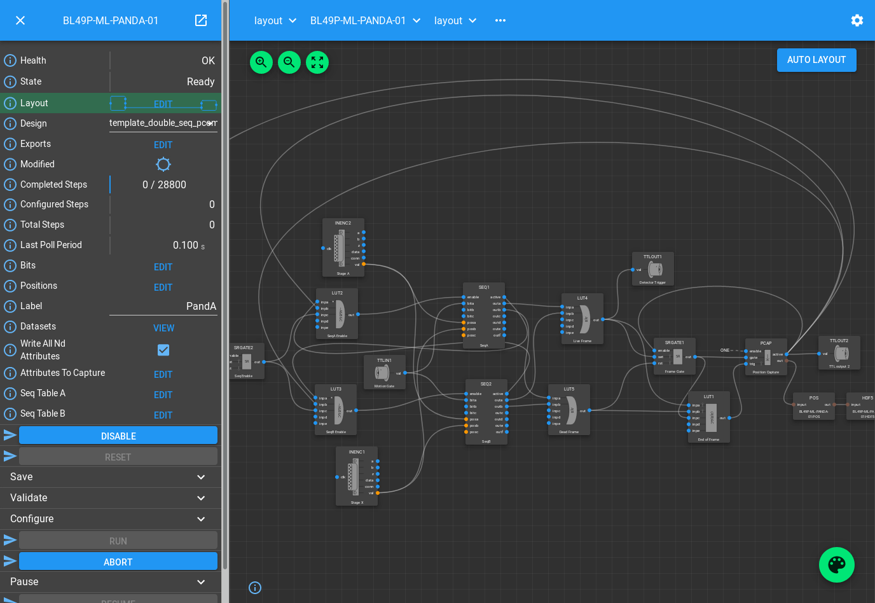Open the Design template dropdown
This screenshot has height=603, width=875.
pyautogui.click(x=163, y=123)
